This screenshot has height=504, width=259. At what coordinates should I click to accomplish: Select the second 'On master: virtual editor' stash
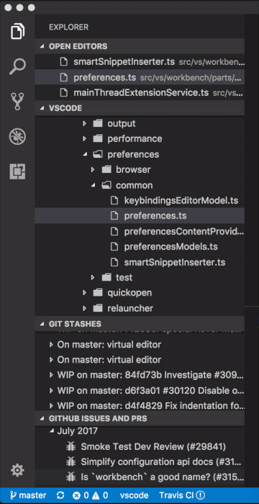coord(140,360)
